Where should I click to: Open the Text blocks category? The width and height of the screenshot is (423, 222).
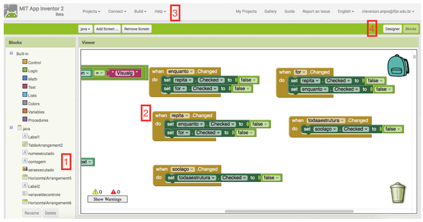(32, 87)
